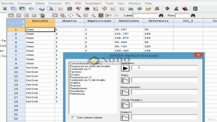Click the binoculars next to Label field
The height and width of the screenshot is (122, 217).
coord(161,15)
